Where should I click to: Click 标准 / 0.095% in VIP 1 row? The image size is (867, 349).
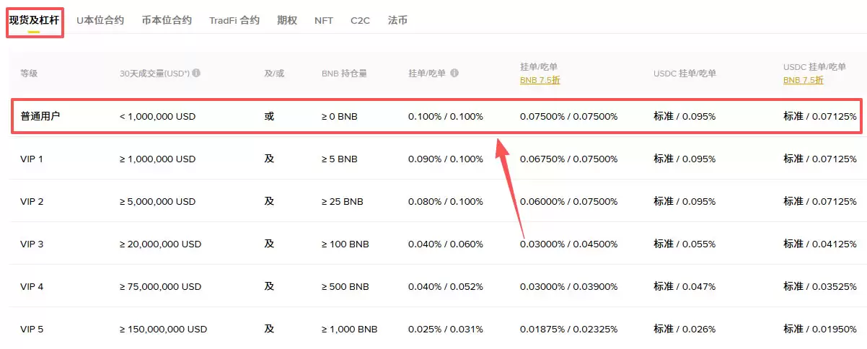coord(685,159)
